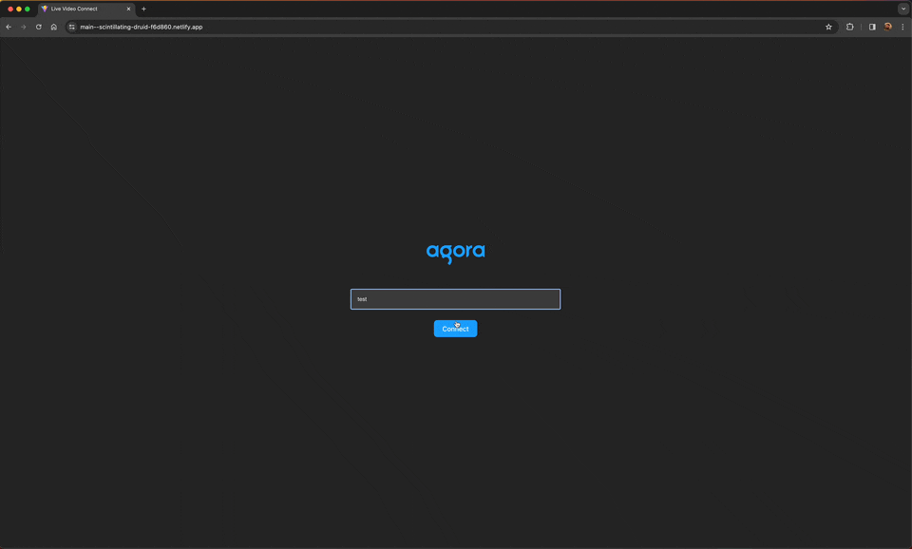Click the agora logo

point(455,253)
